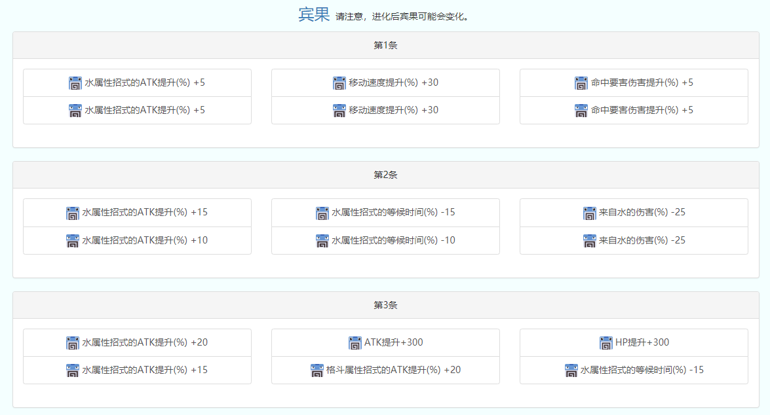The width and height of the screenshot is (770, 415).
Task: Click the icon beside 第3条 '水属性招式的等候时间(%) -15'
Action: tap(571, 370)
